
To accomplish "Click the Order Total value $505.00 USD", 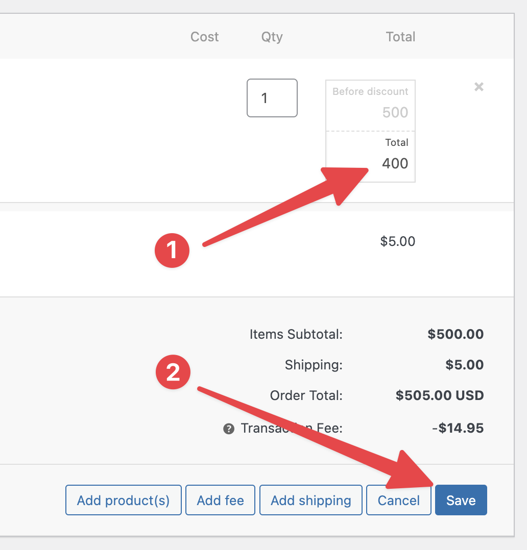I will click(x=440, y=395).
